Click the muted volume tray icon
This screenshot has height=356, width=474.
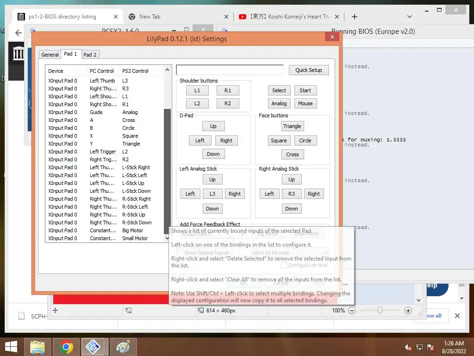[408, 347]
